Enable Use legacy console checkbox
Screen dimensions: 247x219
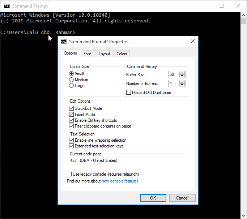click(x=69, y=174)
